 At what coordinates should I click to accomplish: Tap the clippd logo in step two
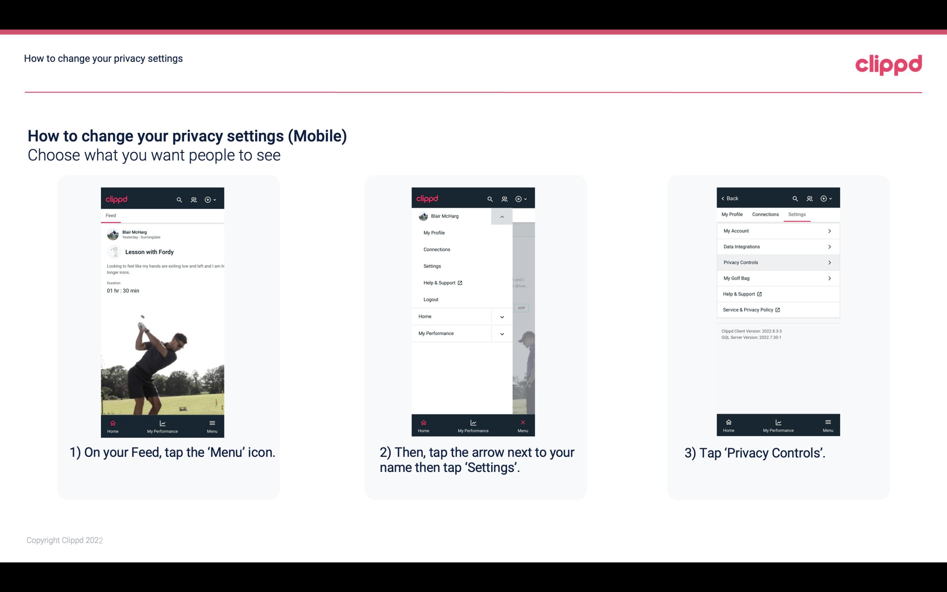point(427,198)
